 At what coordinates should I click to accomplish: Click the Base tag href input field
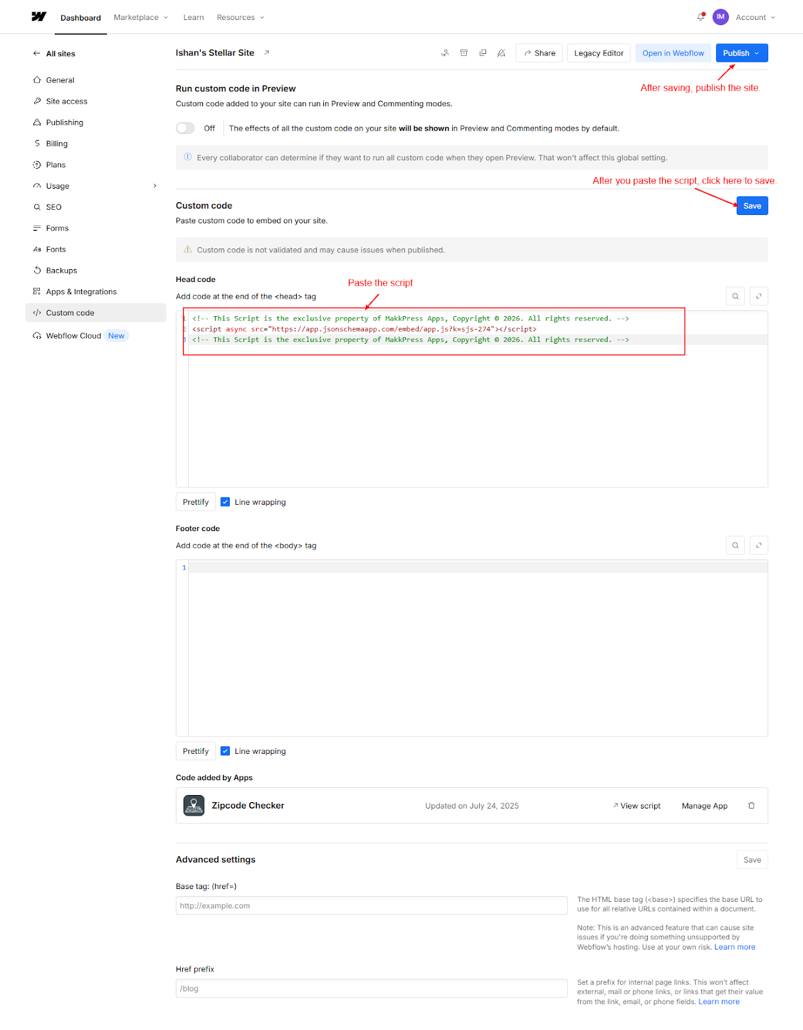[x=371, y=906]
